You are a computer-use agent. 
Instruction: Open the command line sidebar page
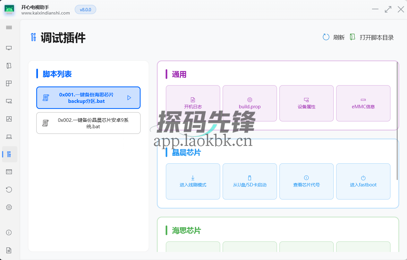pos(9,172)
